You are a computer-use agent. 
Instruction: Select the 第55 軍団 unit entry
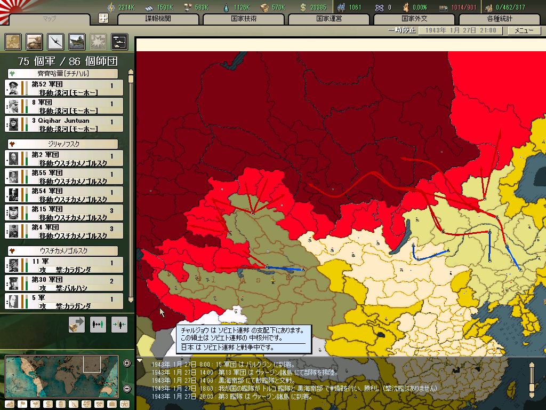click(x=64, y=176)
